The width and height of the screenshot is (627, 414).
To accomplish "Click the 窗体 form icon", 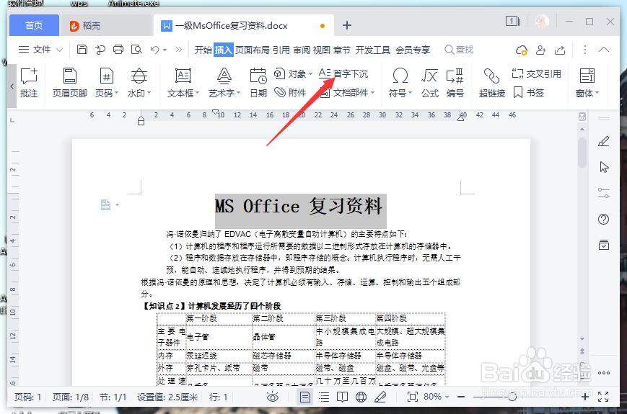I will pos(587,76).
